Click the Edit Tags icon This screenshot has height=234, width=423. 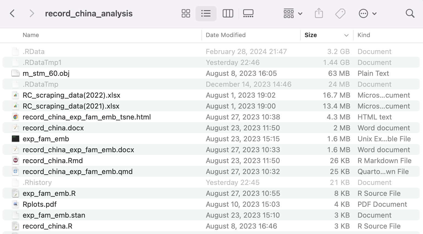[x=340, y=13]
